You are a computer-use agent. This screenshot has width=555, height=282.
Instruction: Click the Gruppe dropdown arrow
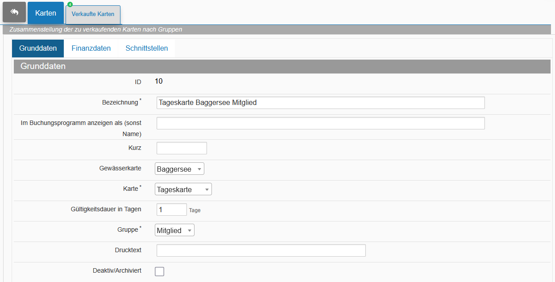pyautogui.click(x=189, y=231)
